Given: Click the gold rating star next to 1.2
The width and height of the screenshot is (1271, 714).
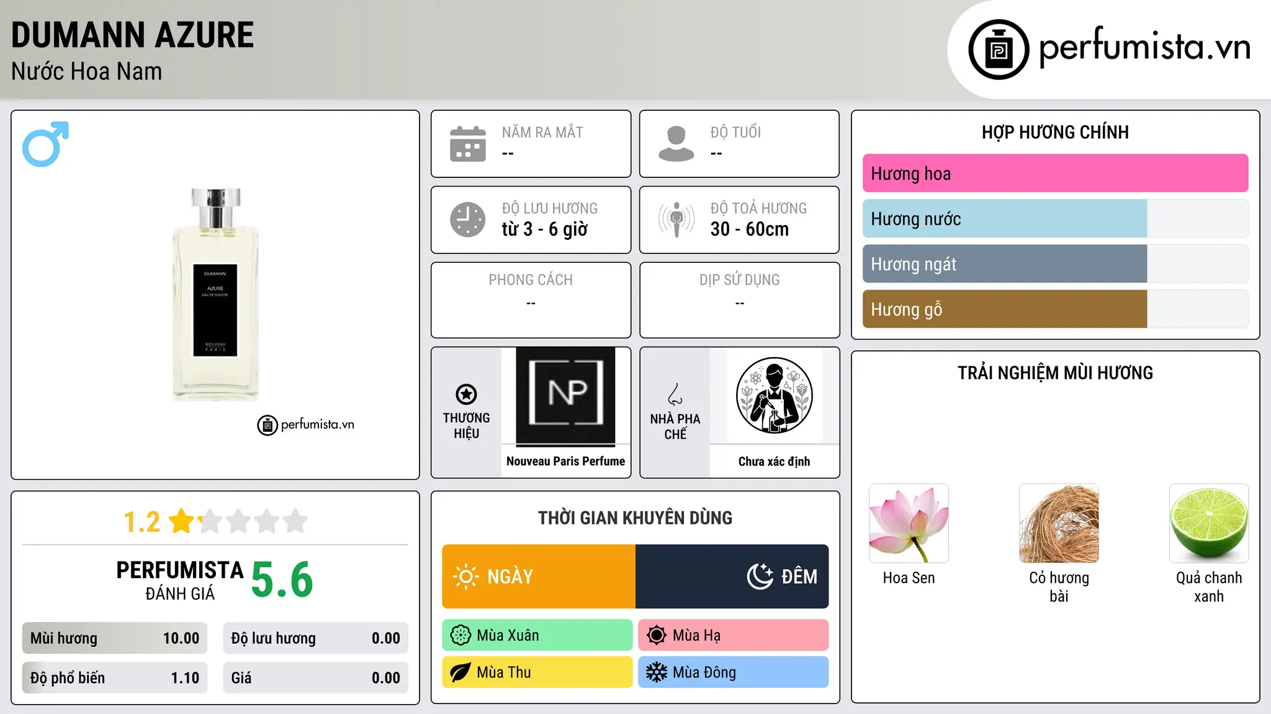Looking at the screenshot, I should [182, 521].
